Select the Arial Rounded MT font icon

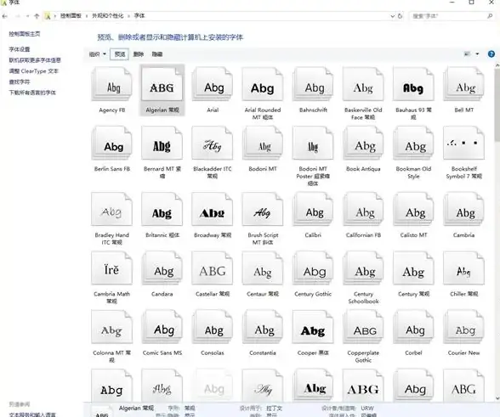click(263, 84)
